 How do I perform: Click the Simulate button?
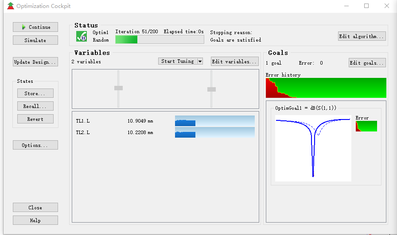click(x=35, y=40)
